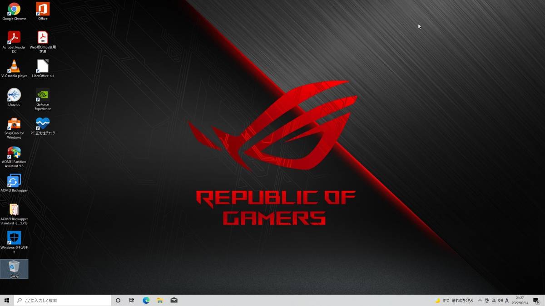Viewport: 545px width, 306px height.
Task: Select the Web版Office使用方法 PDF icon
Action: click(43, 42)
